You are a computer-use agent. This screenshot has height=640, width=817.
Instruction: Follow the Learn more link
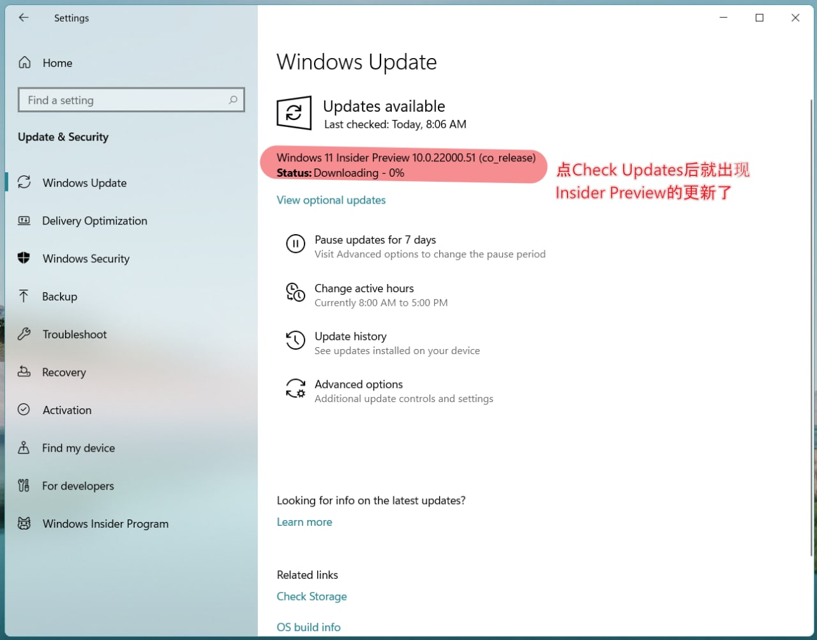pos(304,522)
